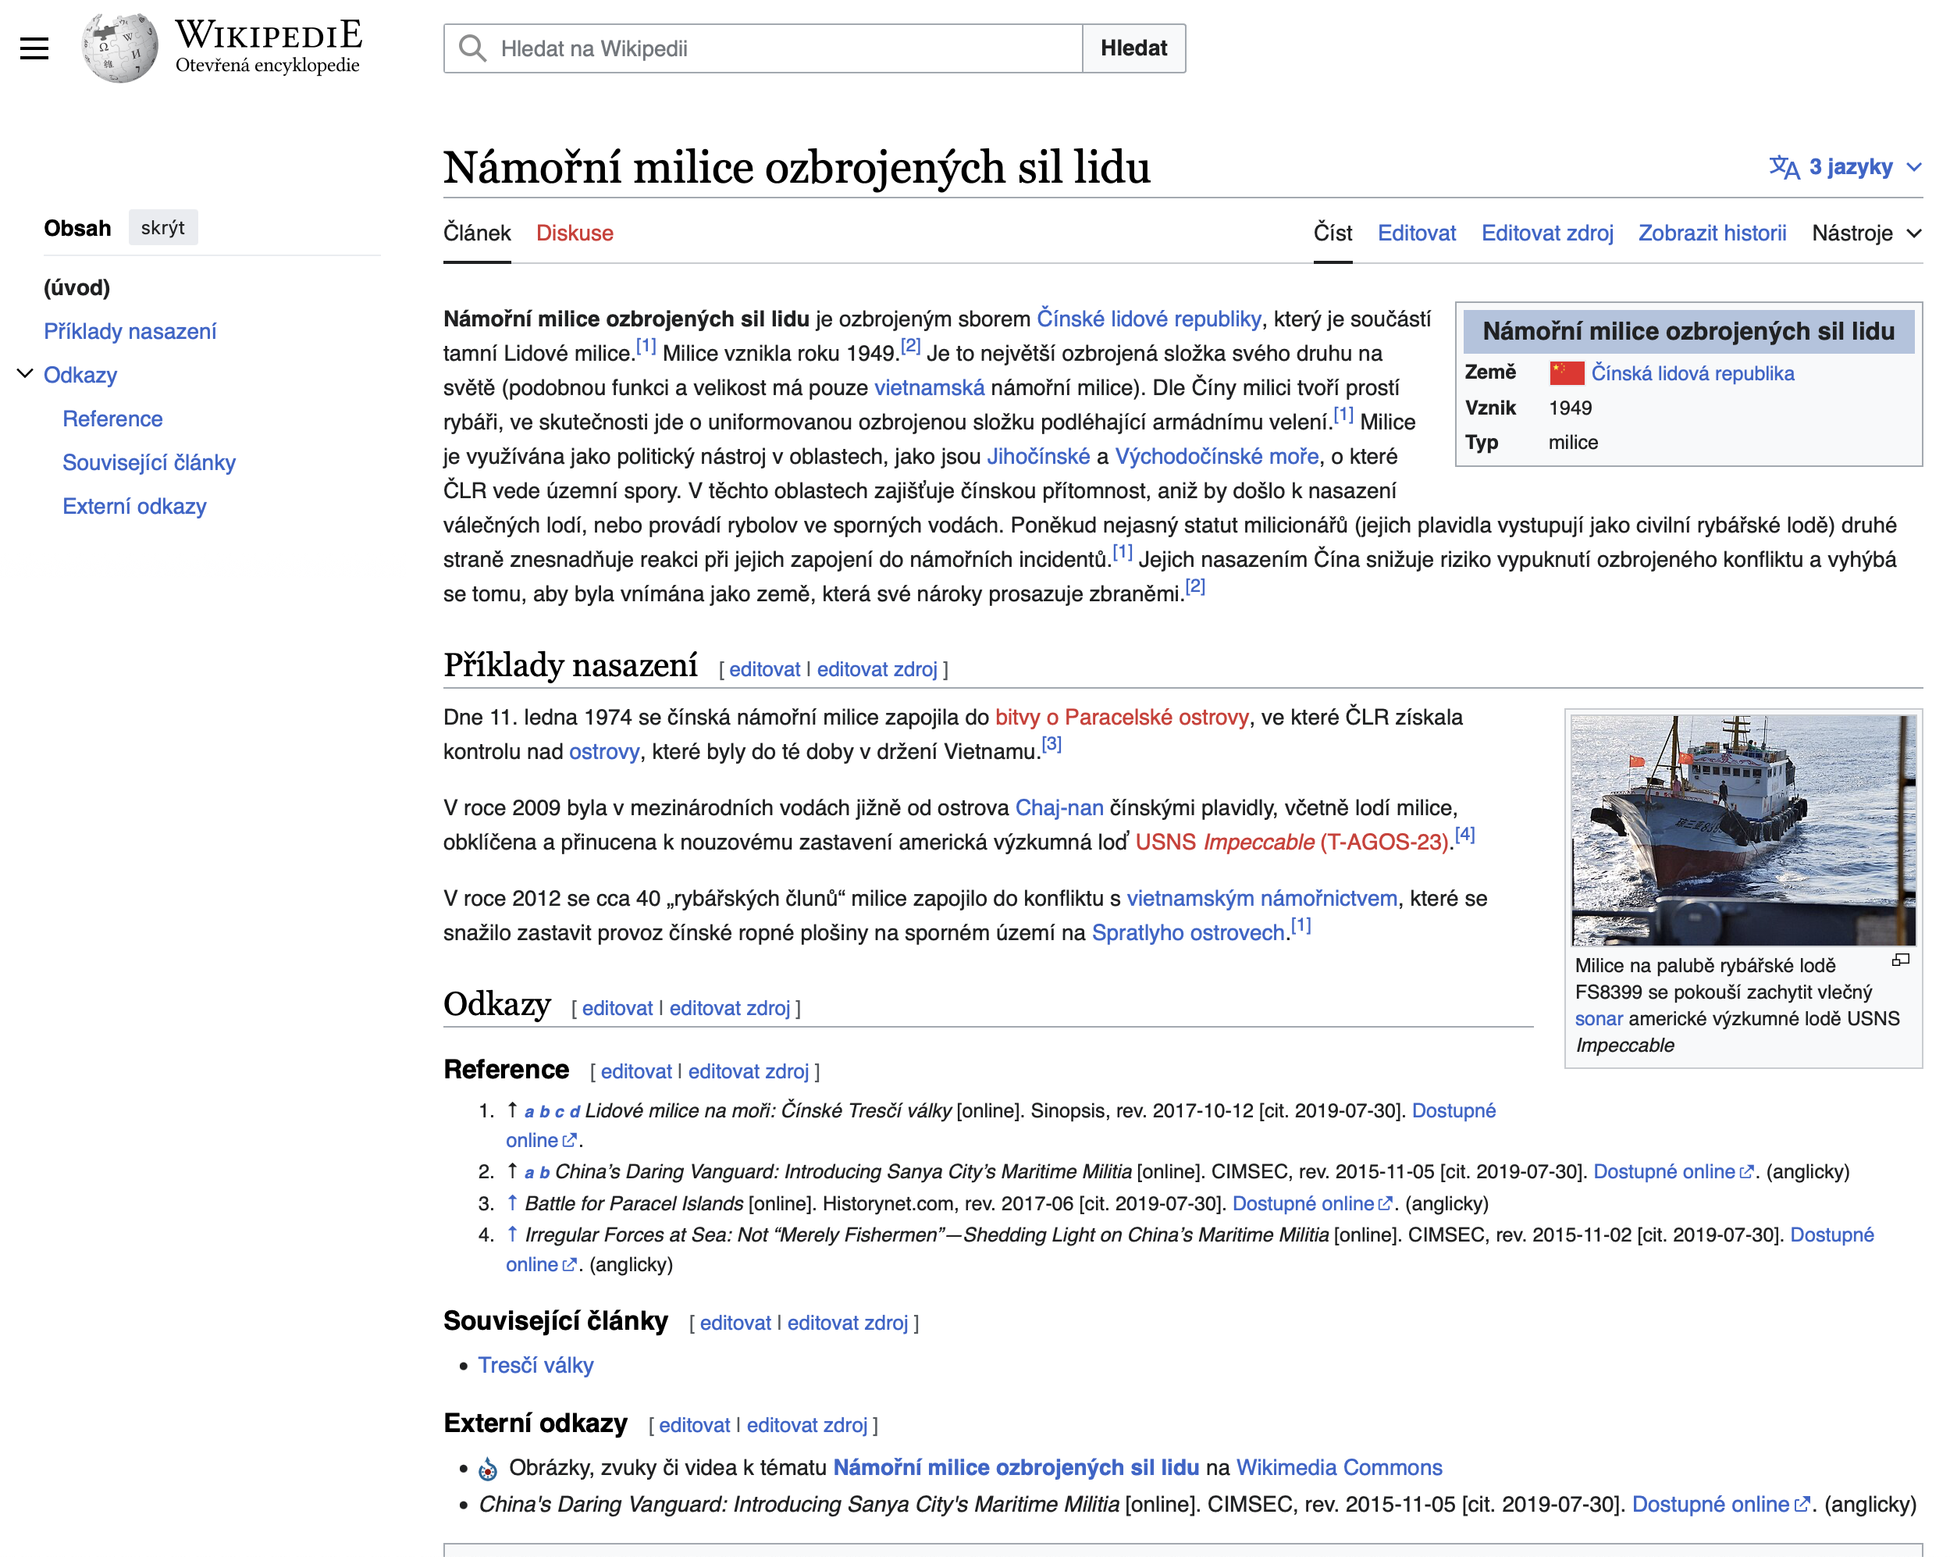Screen dimensions: 1950x1557
Task: Jump back via reference 3 up arrow
Action: tap(512, 1203)
